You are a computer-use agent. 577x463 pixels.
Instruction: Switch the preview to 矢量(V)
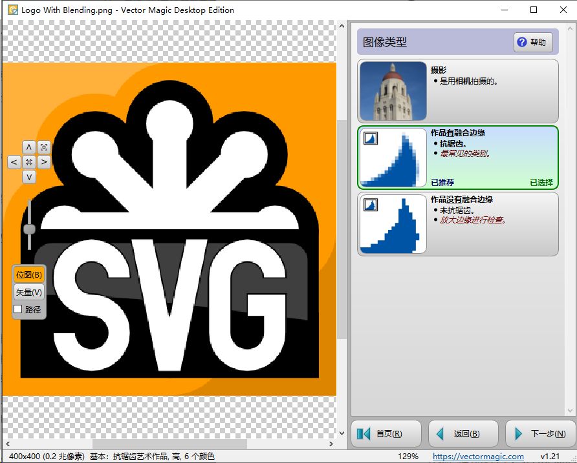pyautogui.click(x=29, y=293)
